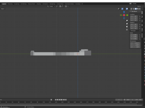Open the Animation workspace tab
Screen dimensions: 145x108
pyautogui.click(x=45, y=4)
